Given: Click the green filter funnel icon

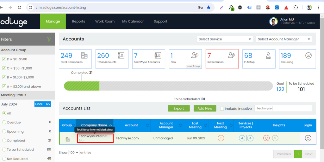Looking at the screenshot, I should [x=49, y=39].
